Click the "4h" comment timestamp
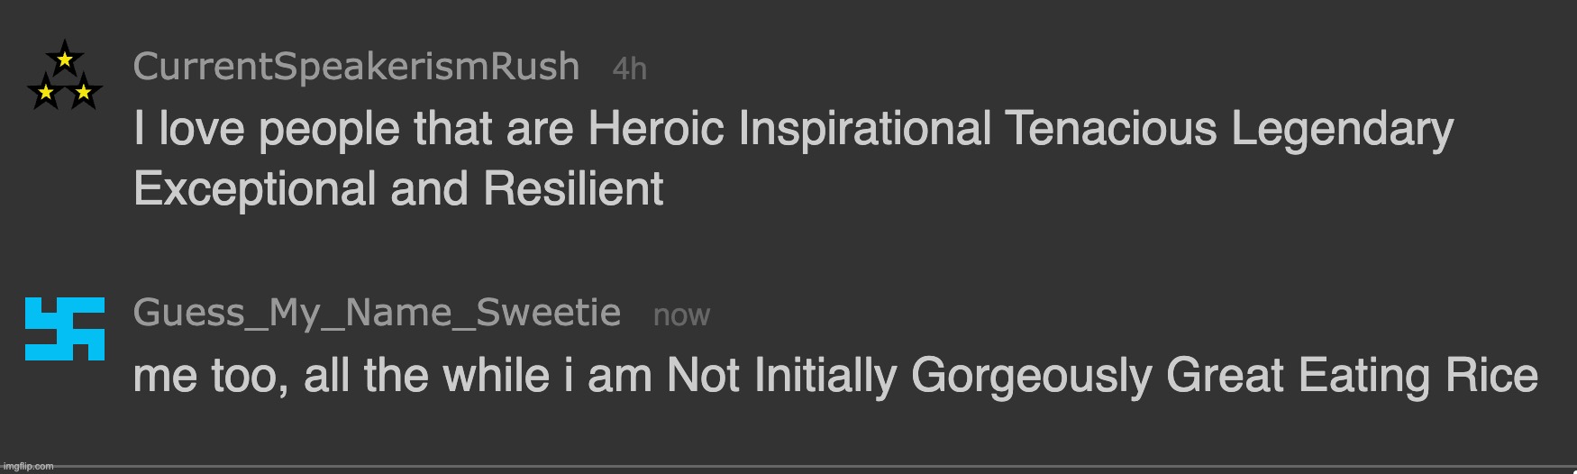The height and width of the screenshot is (474, 1577). [x=629, y=68]
